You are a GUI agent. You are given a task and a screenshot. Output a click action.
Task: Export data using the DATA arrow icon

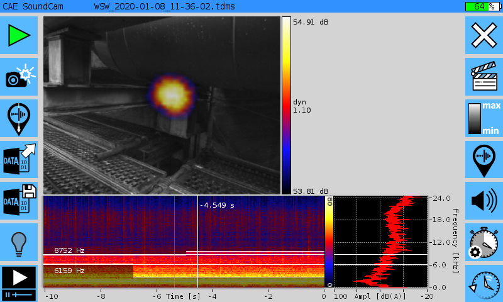coord(19,159)
